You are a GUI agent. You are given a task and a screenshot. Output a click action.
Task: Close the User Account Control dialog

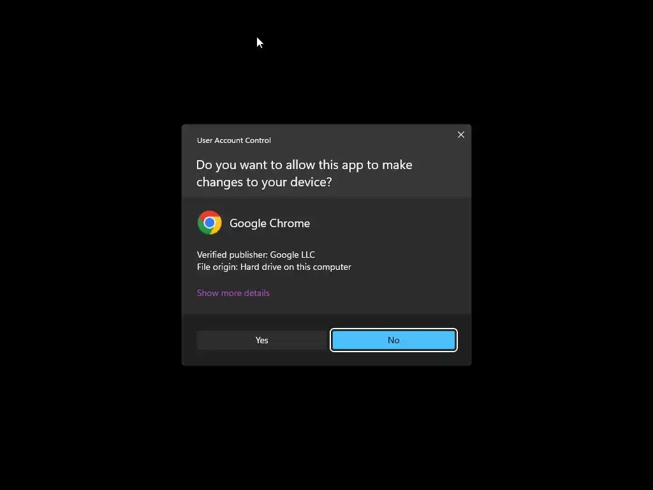(461, 135)
